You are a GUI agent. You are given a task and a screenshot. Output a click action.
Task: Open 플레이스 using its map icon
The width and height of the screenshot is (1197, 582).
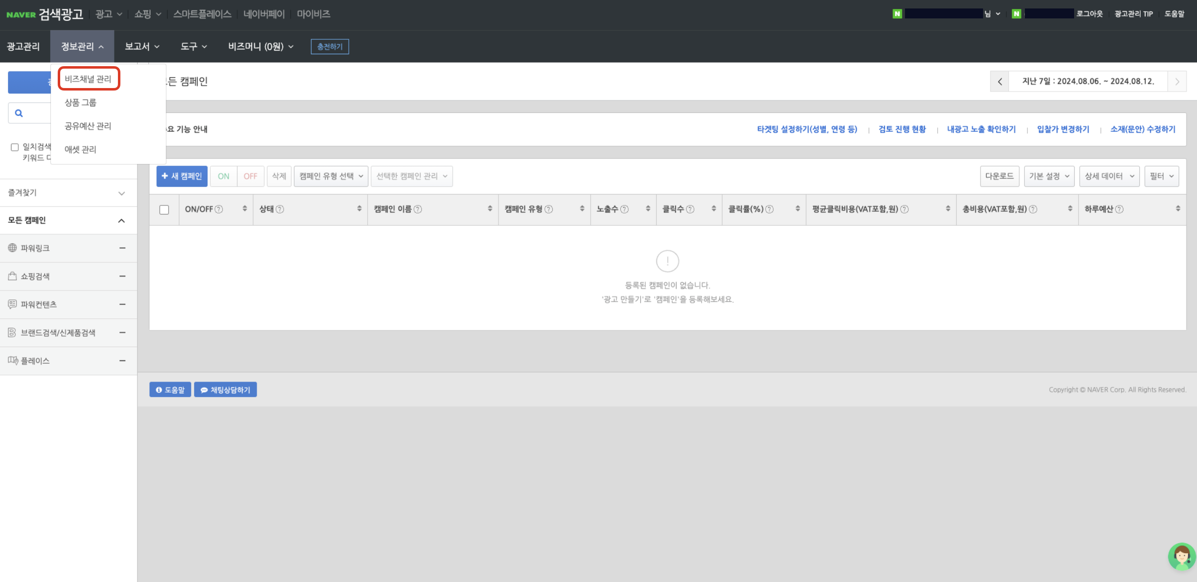coord(12,360)
